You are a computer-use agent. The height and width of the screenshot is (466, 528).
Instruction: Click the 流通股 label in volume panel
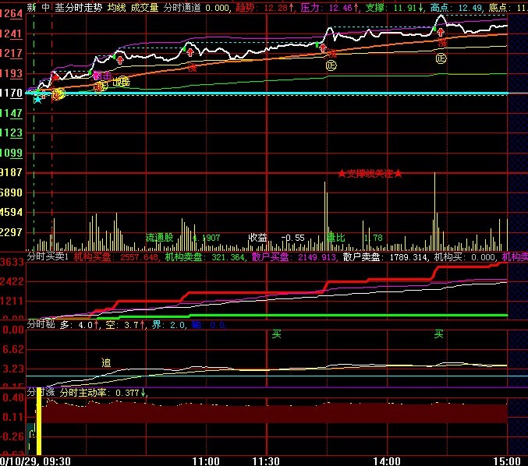pos(159,238)
